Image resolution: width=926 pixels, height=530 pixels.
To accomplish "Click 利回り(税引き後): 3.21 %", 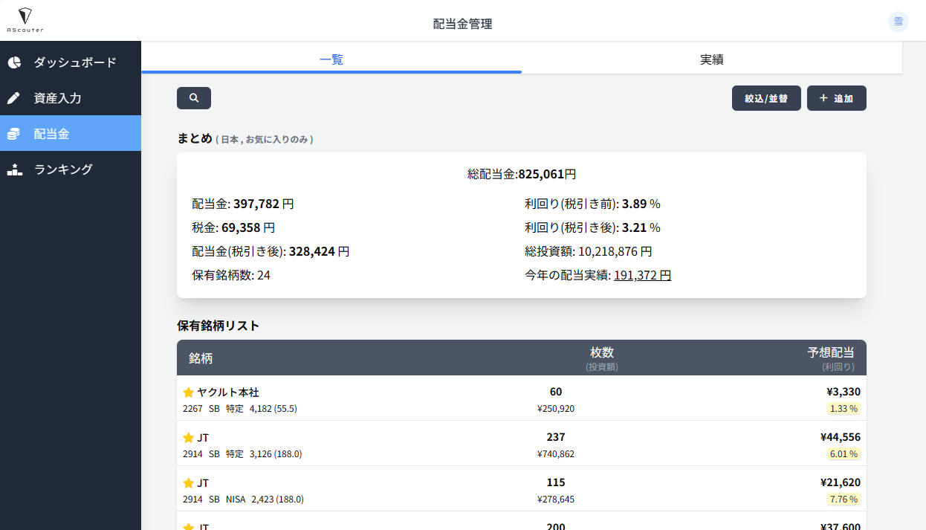I will click(x=592, y=227).
